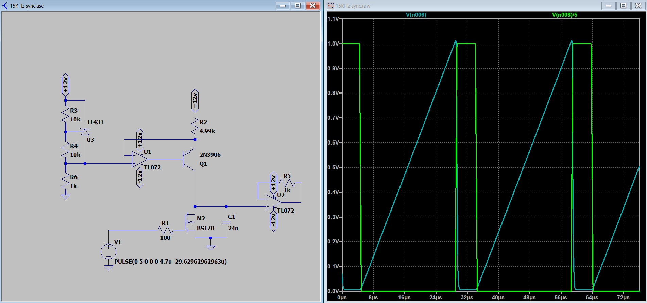
Task: Click the 32µs time axis label
Action: point(467,297)
